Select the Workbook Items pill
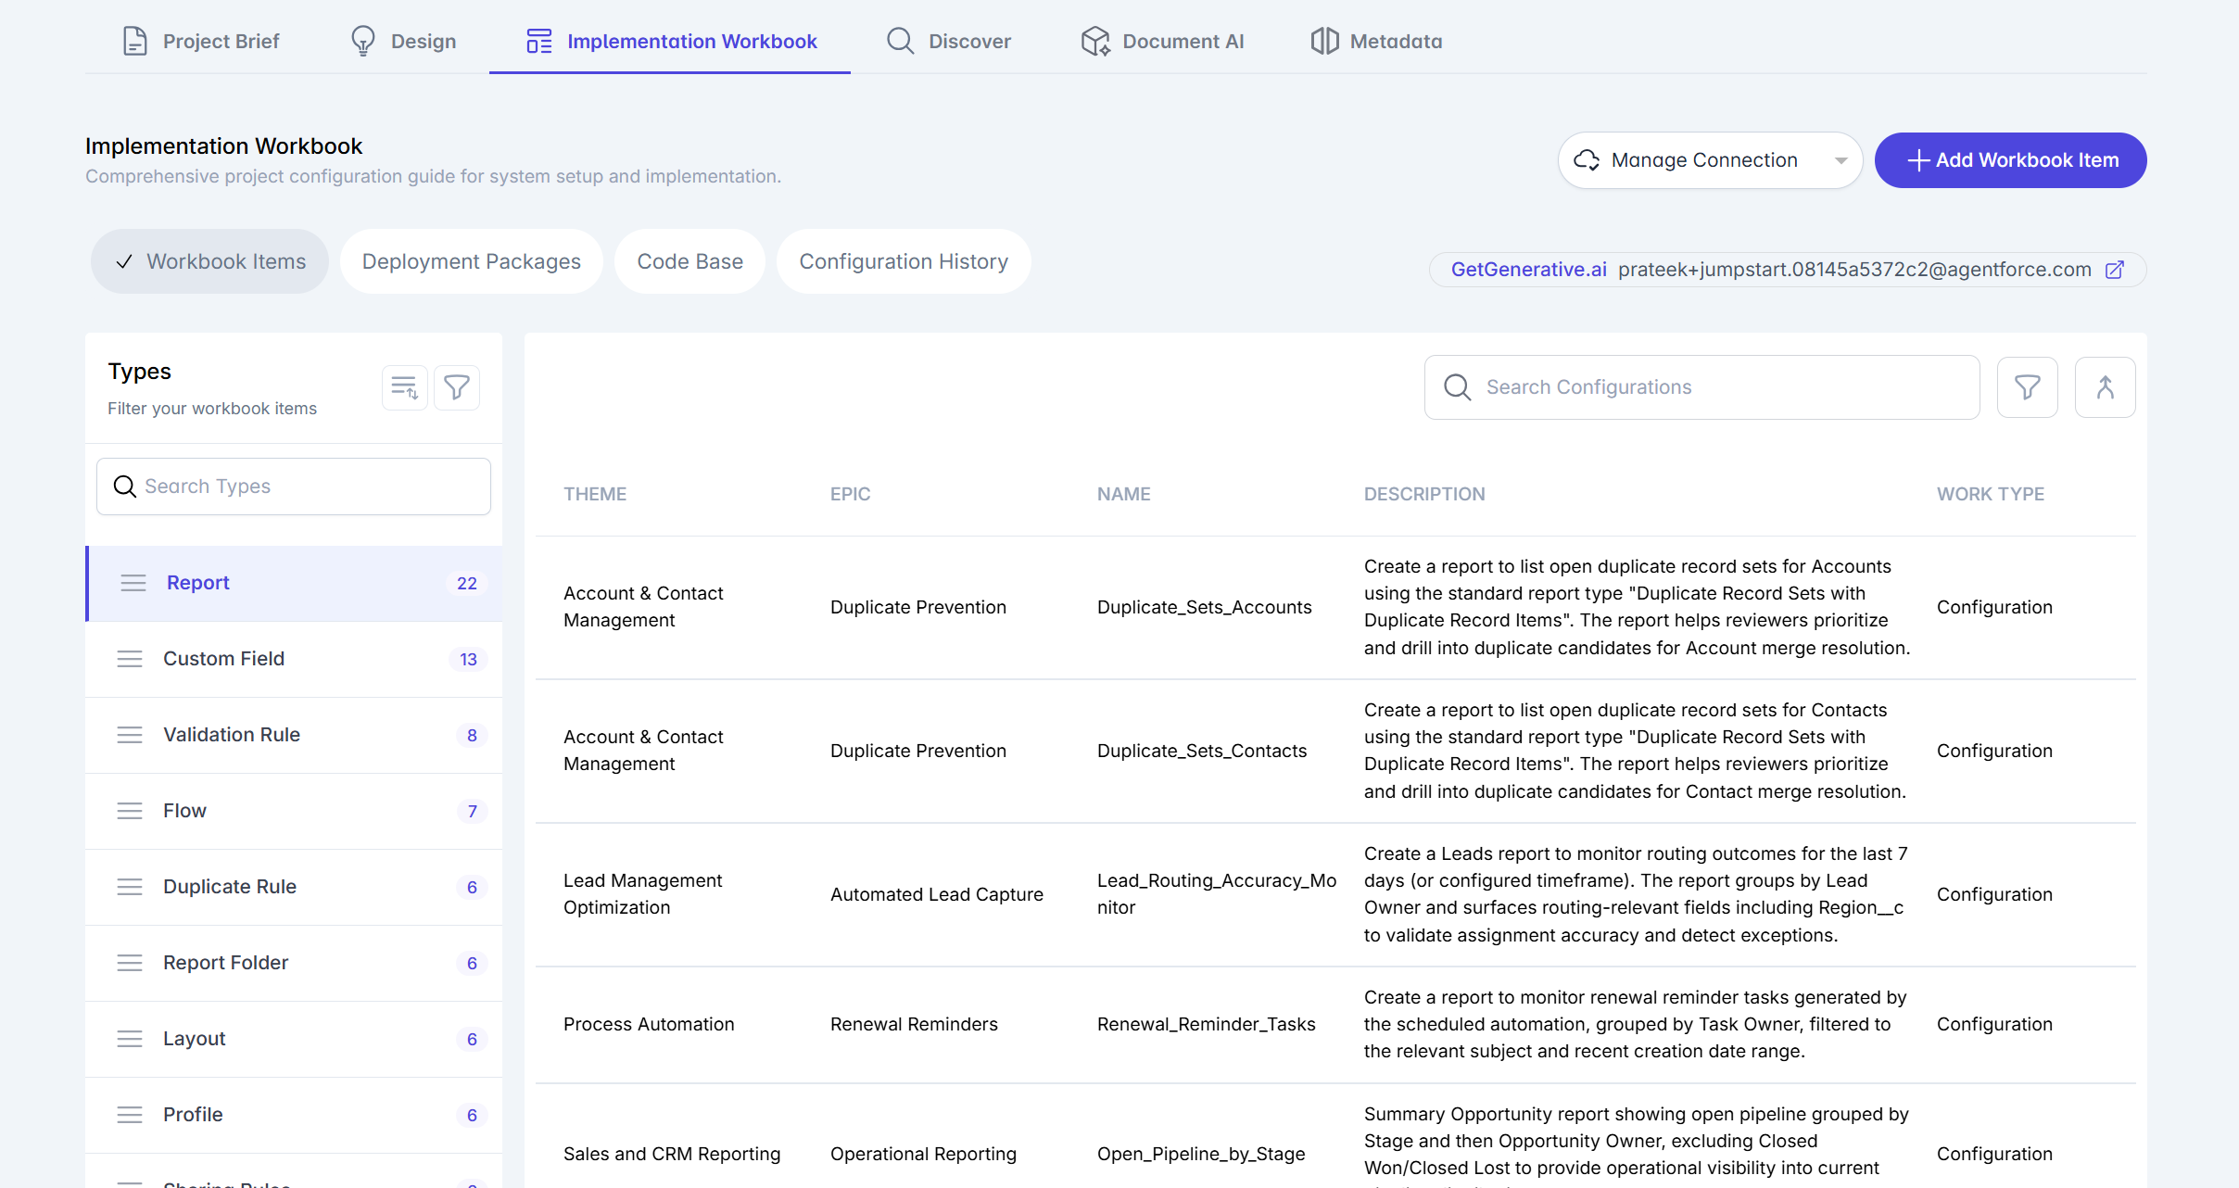The height and width of the screenshot is (1188, 2239). [x=210, y=261]
